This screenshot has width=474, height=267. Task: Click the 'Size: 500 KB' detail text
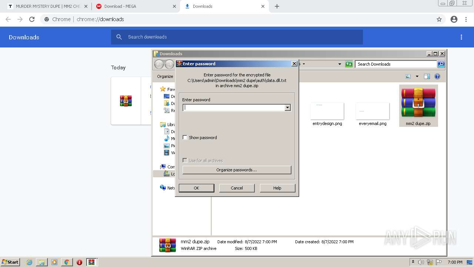[x=246, y=248]
